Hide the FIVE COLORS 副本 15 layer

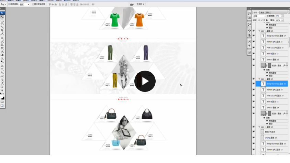tap(254, 47)
